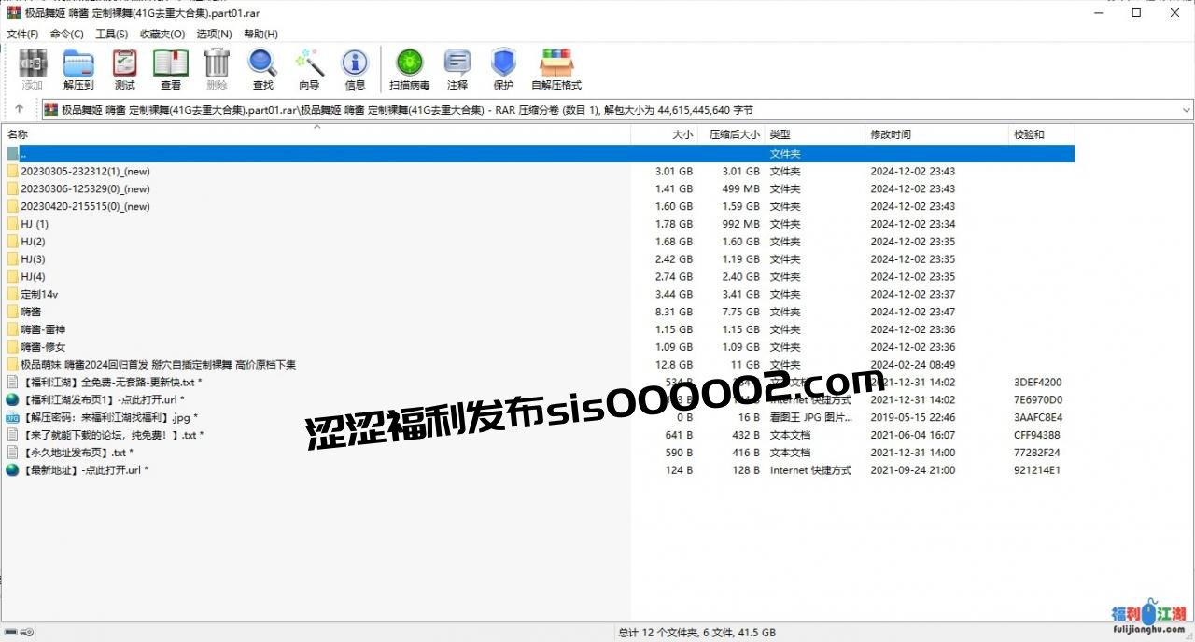This screenshot has width=1195, height=642.
Task: Click the 12.8 GB size cell
Action: tap(674, 365)
